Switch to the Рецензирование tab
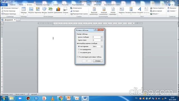Screen dimensions: 179x101 pyautogui.click(x=78, y=5)
